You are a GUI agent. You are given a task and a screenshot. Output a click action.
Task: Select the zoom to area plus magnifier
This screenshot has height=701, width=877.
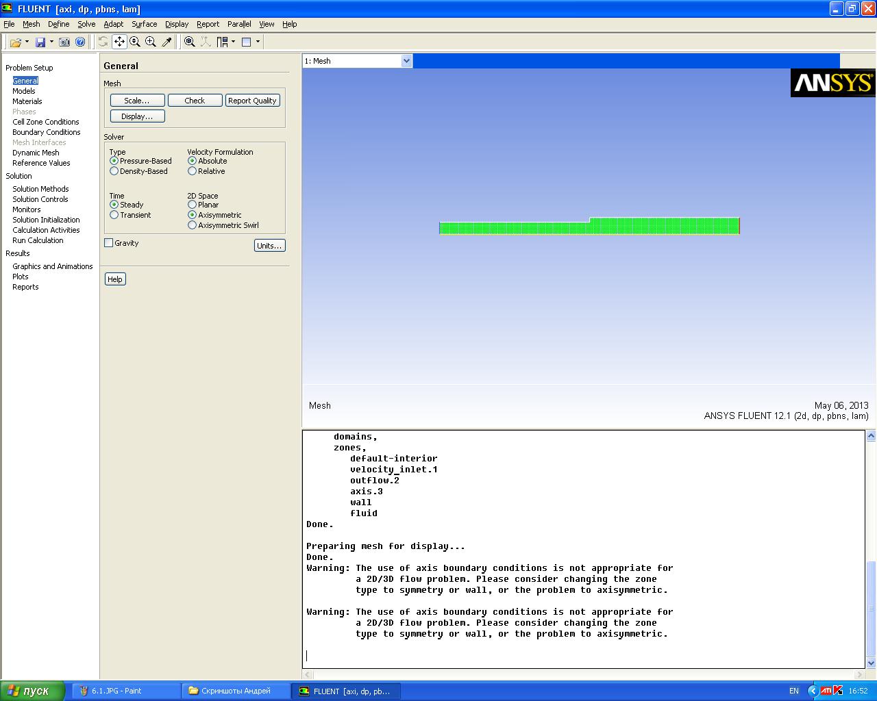click(151, 42)
